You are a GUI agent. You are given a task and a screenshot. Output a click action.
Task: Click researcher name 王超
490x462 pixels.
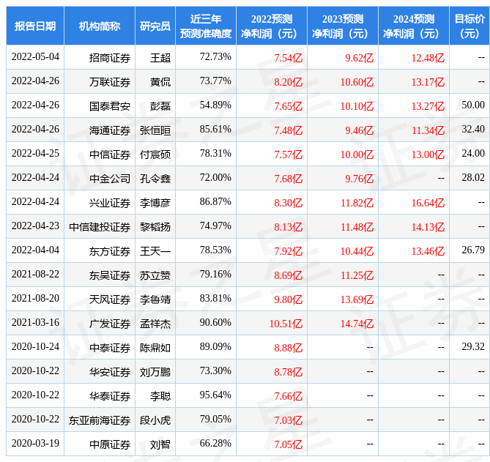click(x=160, y=58)
